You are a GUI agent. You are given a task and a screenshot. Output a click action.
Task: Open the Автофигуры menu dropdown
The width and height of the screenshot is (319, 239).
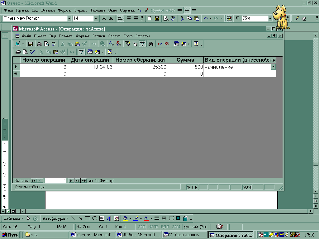(55, 218)
